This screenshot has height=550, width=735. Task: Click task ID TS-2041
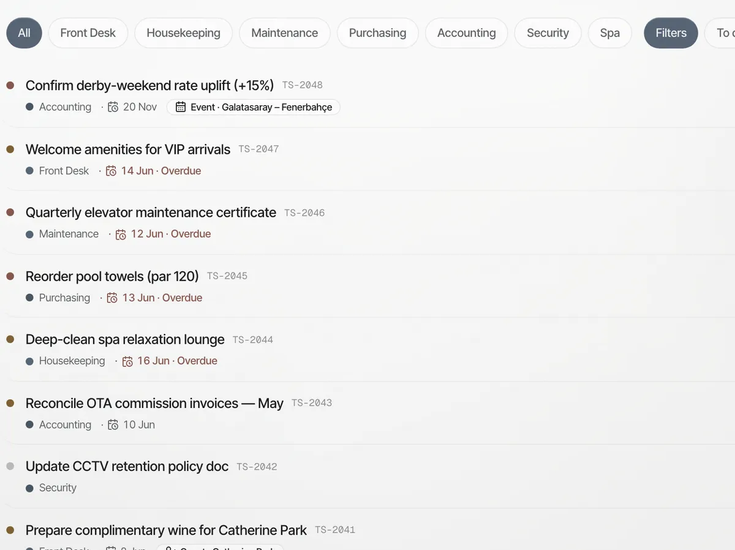coord(335,530)
